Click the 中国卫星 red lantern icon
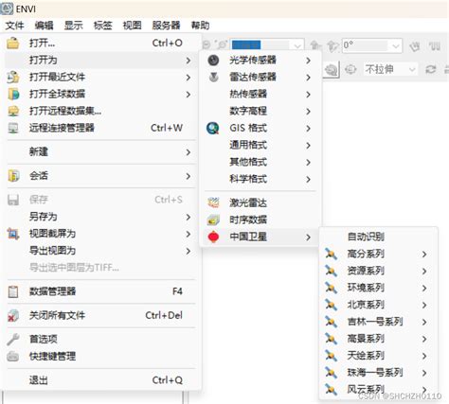Screen dimensions: 449x404 point(213,237)
